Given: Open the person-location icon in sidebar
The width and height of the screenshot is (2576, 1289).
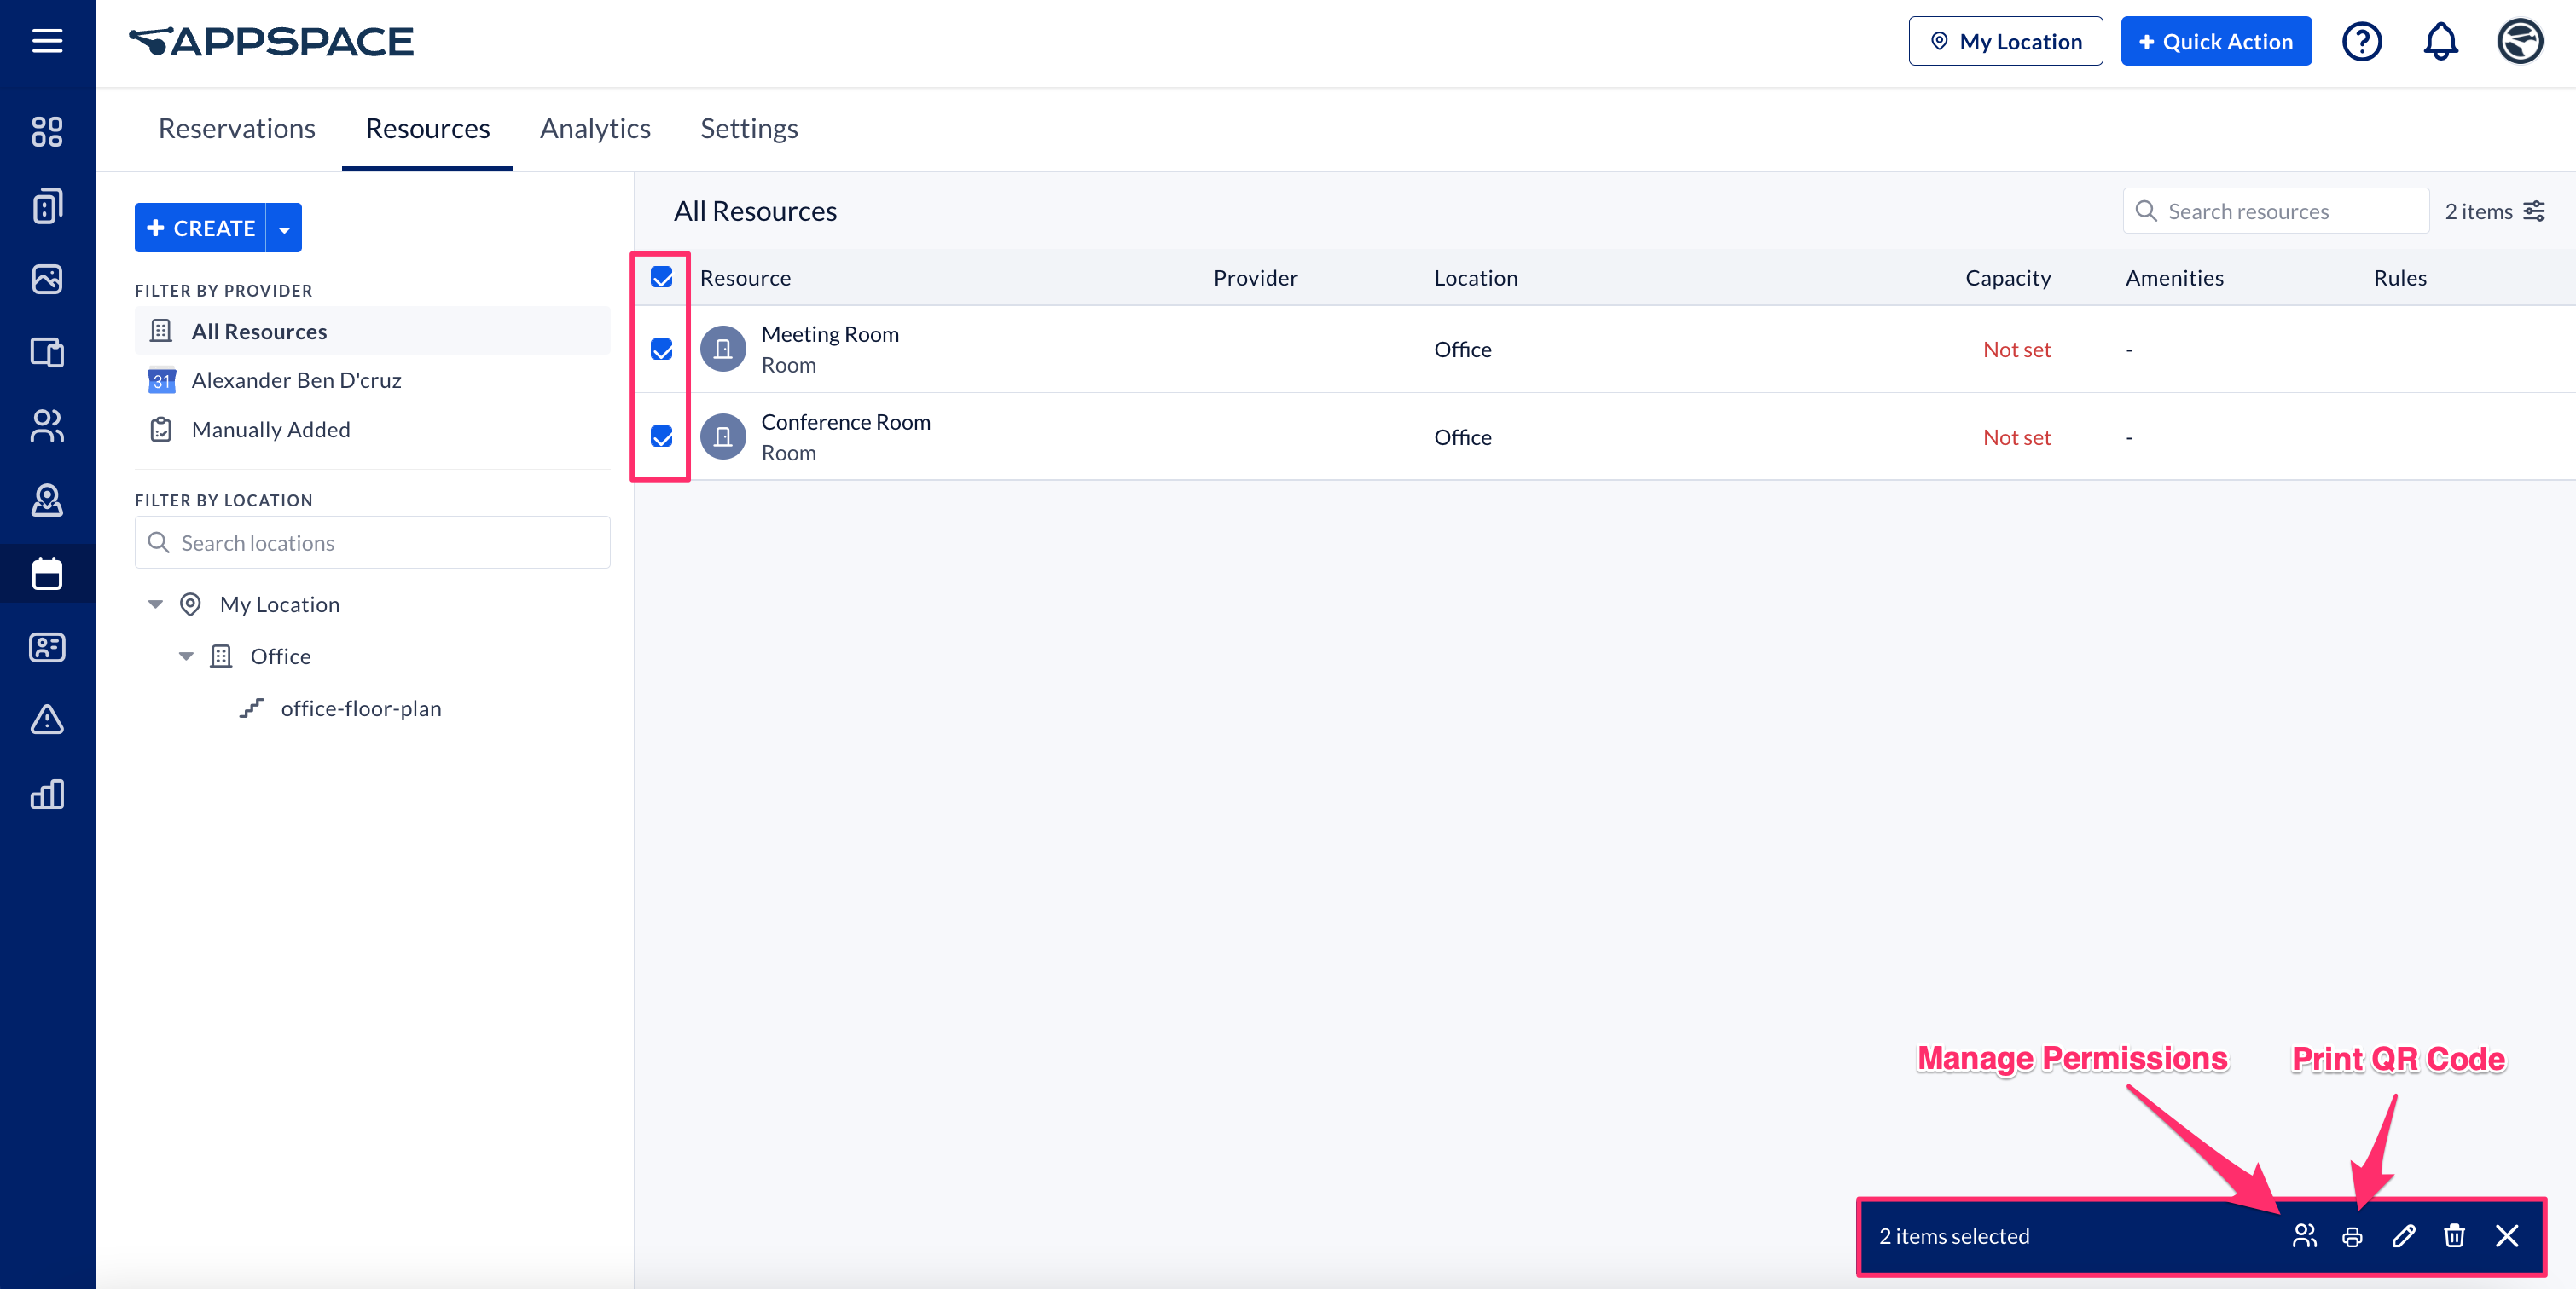Looking at the screenshot, I should pos(47,500).
